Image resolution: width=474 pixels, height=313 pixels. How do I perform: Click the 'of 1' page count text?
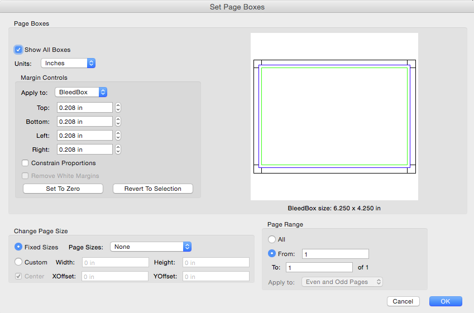tap(363, 267)
